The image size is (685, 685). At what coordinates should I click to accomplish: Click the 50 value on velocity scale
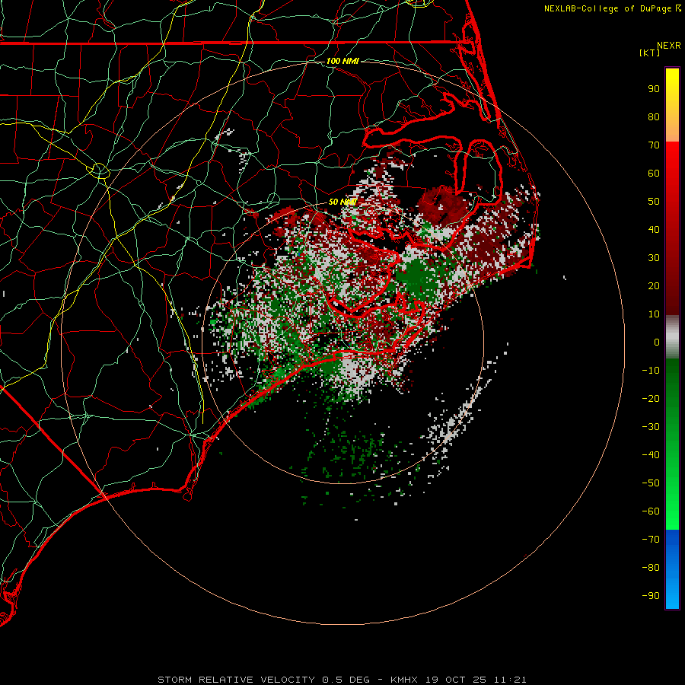point(654,202)
